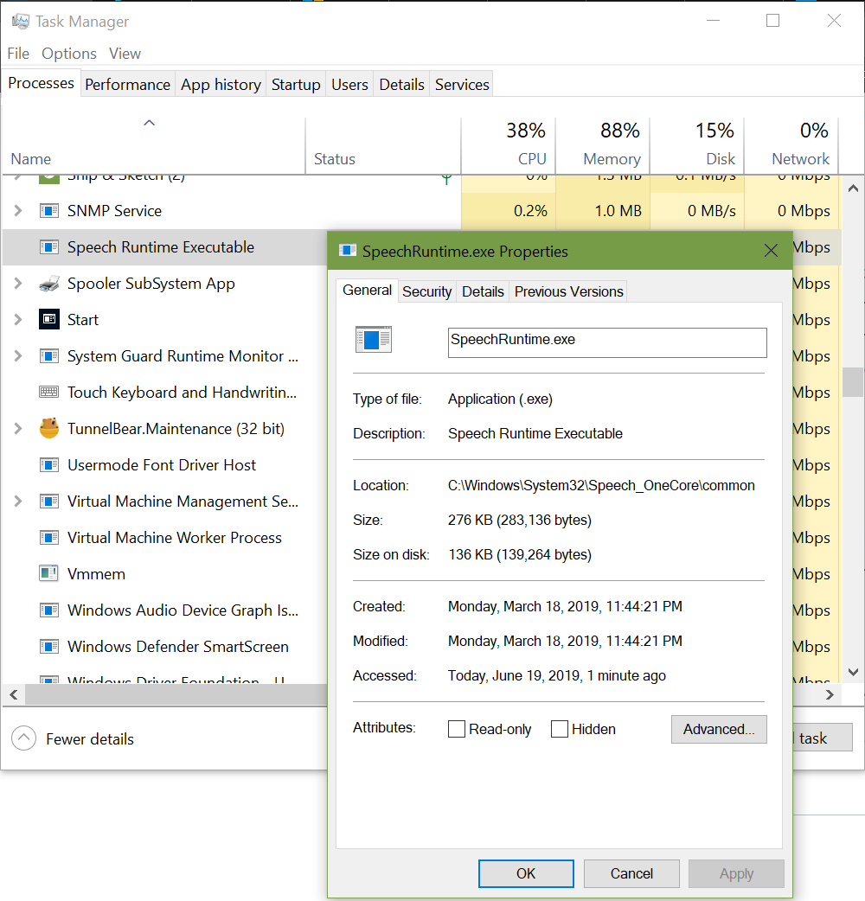
Task: Click the Snip & Sketch icon
Action: pos(49,176)
